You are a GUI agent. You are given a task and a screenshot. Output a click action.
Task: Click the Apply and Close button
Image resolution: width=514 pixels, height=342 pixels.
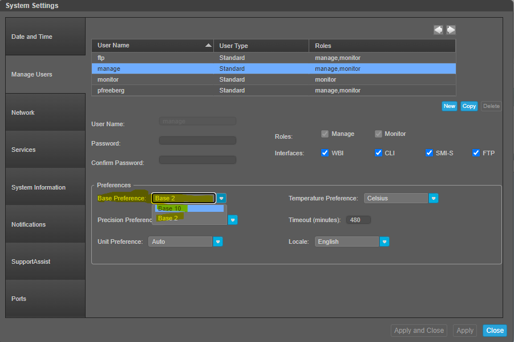tap(419, 331)
